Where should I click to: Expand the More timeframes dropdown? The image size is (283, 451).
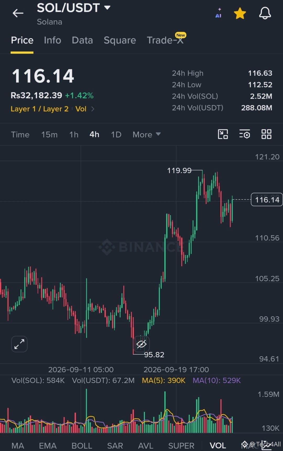coord(146,134)
